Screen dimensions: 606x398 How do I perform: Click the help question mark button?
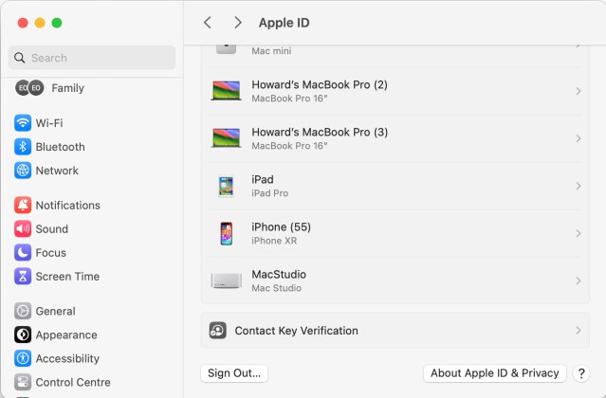[x=581, y=373]
